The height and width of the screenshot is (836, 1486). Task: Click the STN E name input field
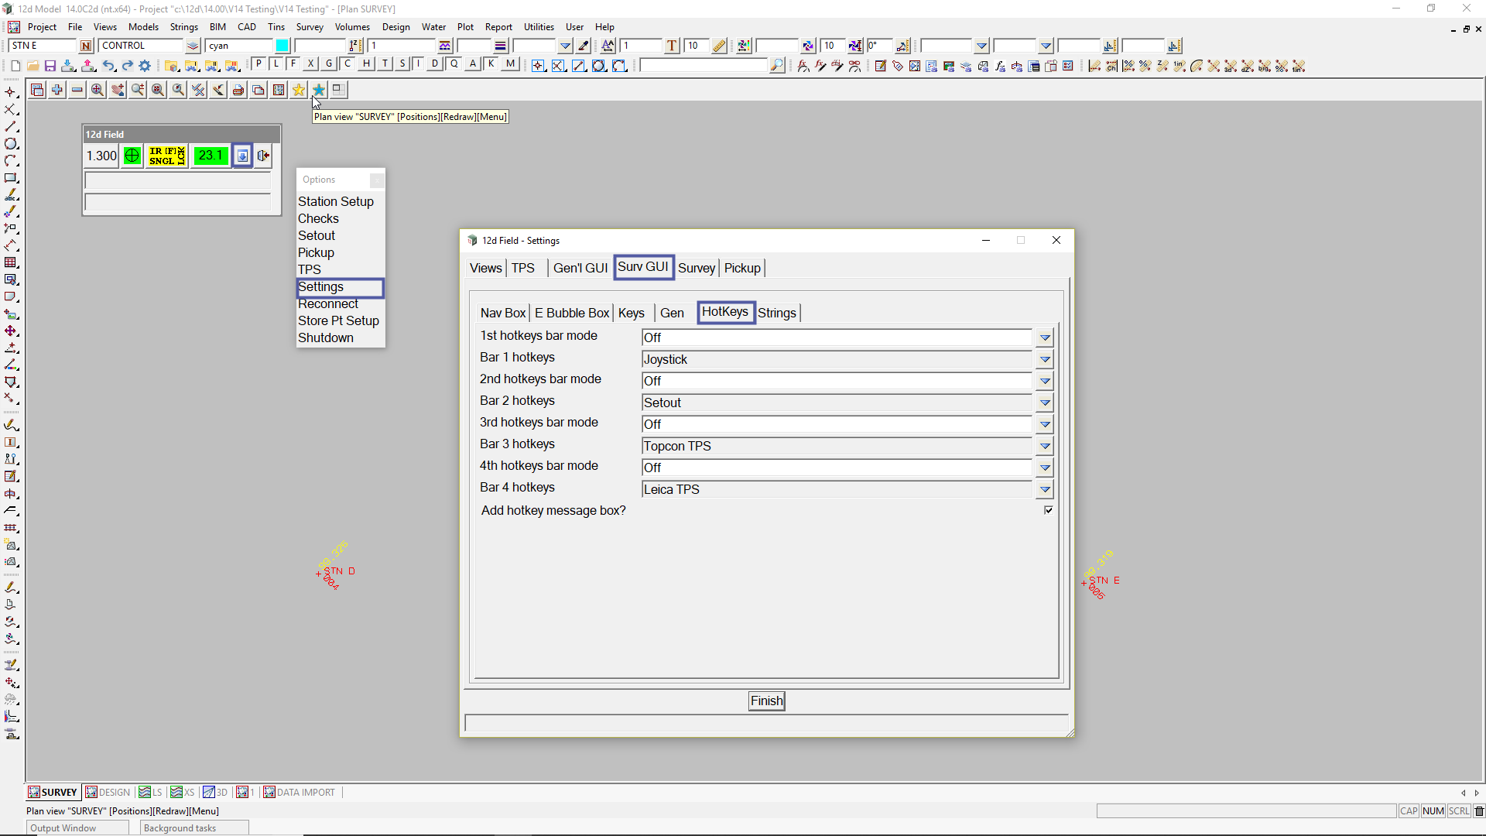pyautogui.click(x=43, y=46)
